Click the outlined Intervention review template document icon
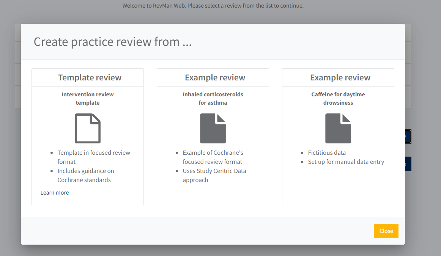 point(88,129)
